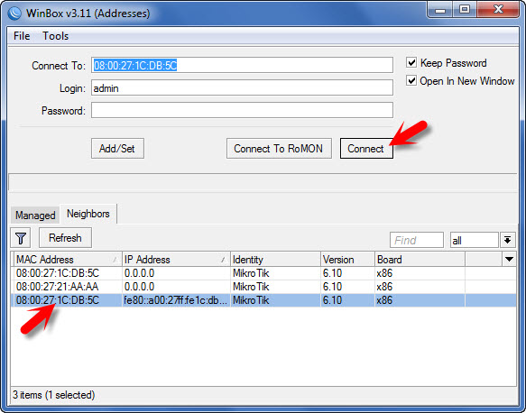The width and height of the screenshot is (526, 413).
Task: Open the Tools menu
Action: (55, 36)
